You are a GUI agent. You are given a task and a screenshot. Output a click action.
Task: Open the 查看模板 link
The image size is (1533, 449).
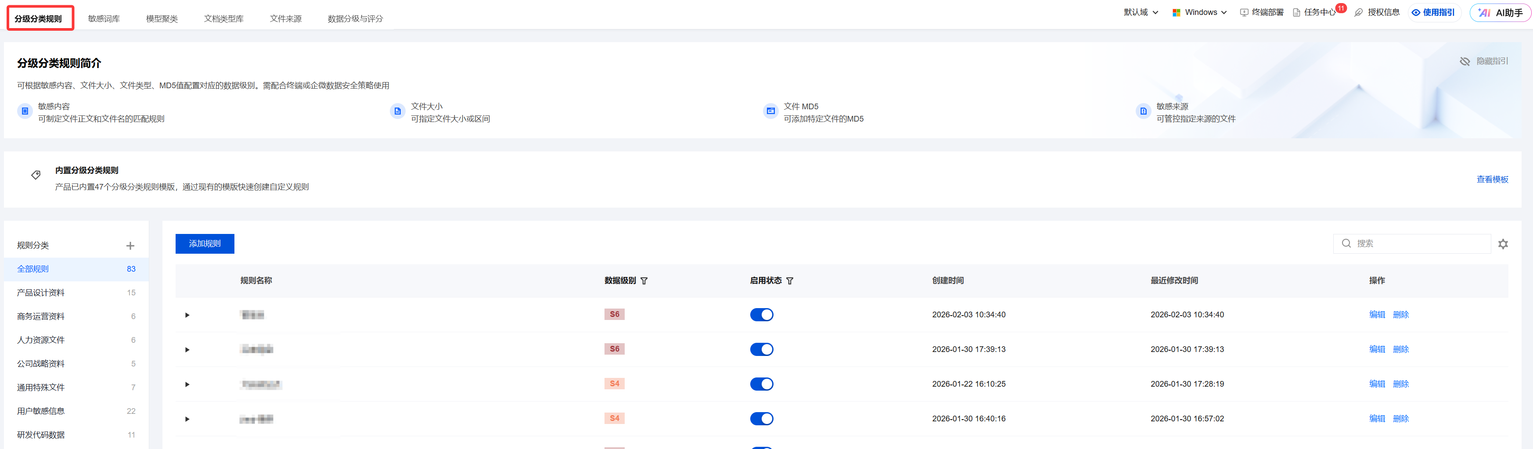click(x=1492, y=179)
